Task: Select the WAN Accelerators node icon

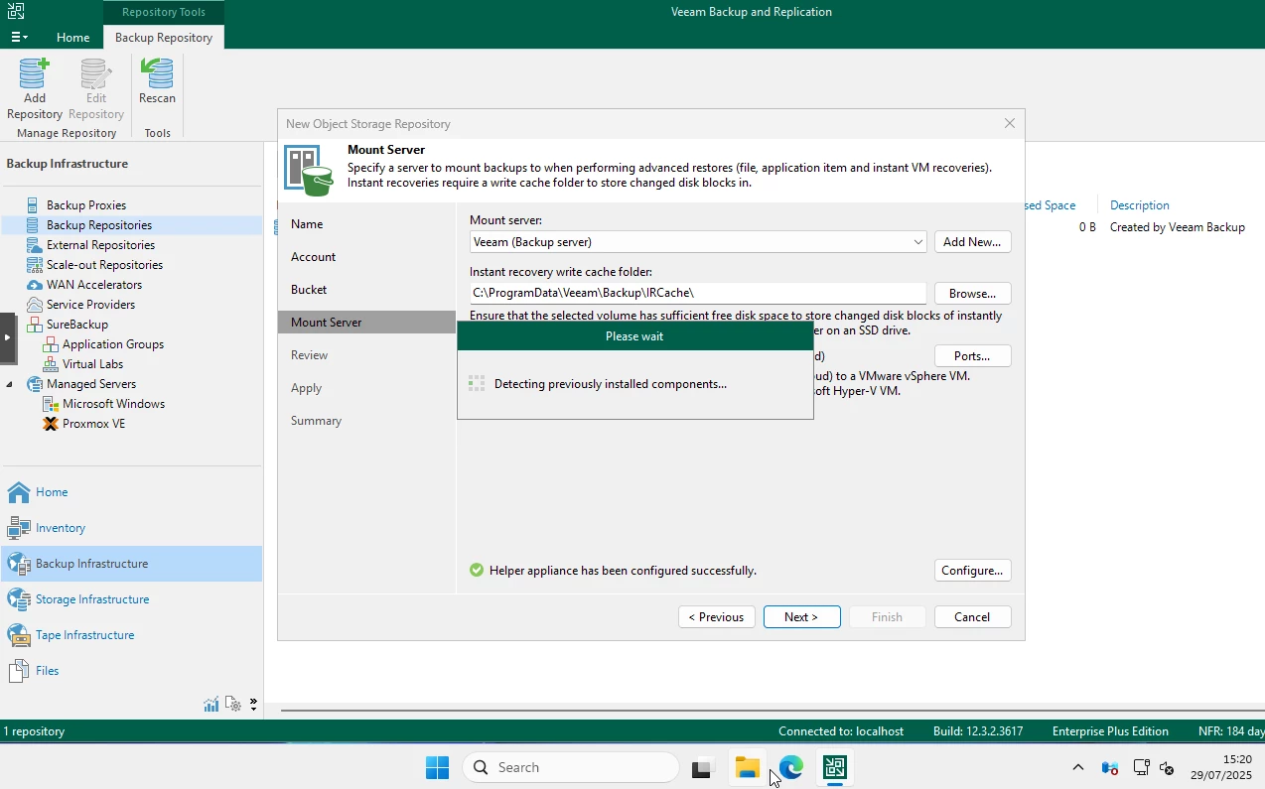Action: pyautogui.click(x=33, y=285)
